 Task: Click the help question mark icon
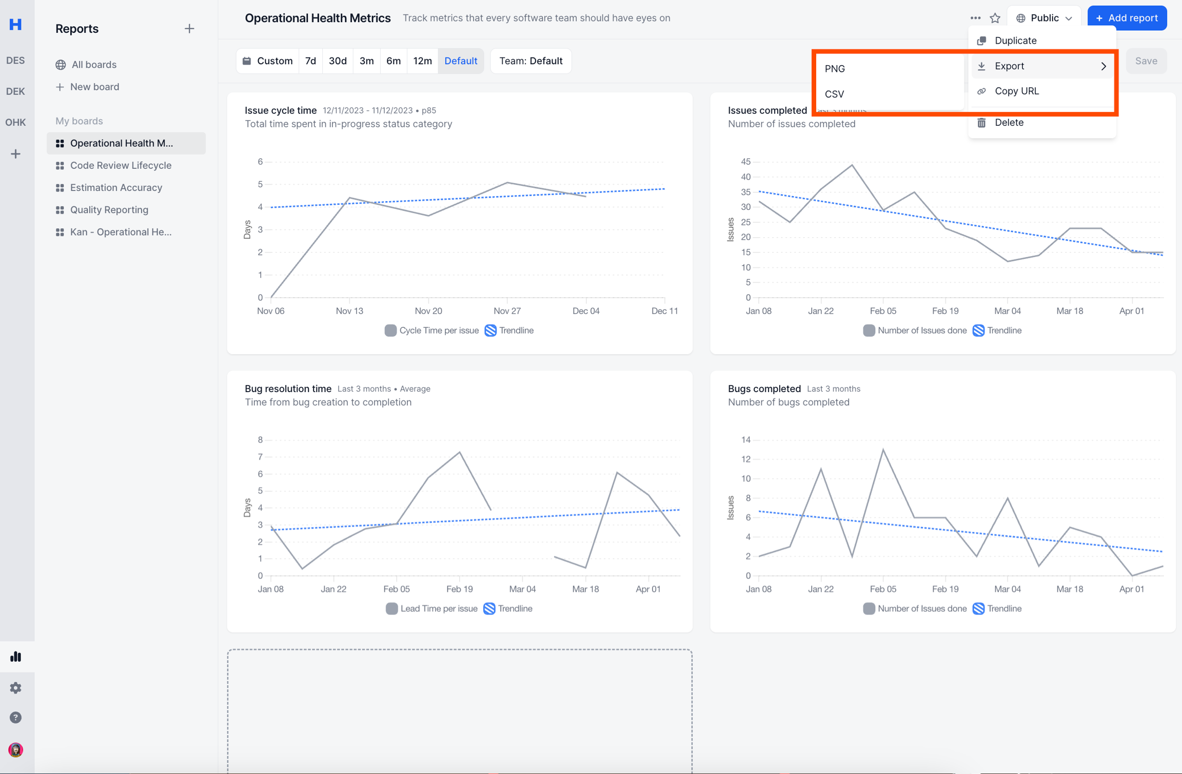coord(15,717)
